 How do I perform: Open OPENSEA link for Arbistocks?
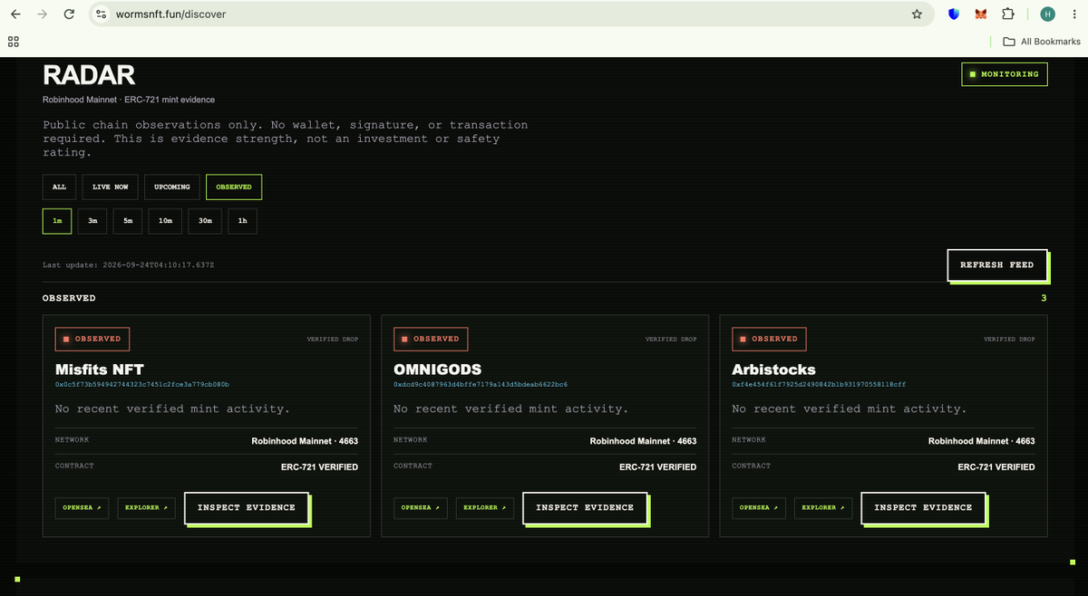point(759,507)
